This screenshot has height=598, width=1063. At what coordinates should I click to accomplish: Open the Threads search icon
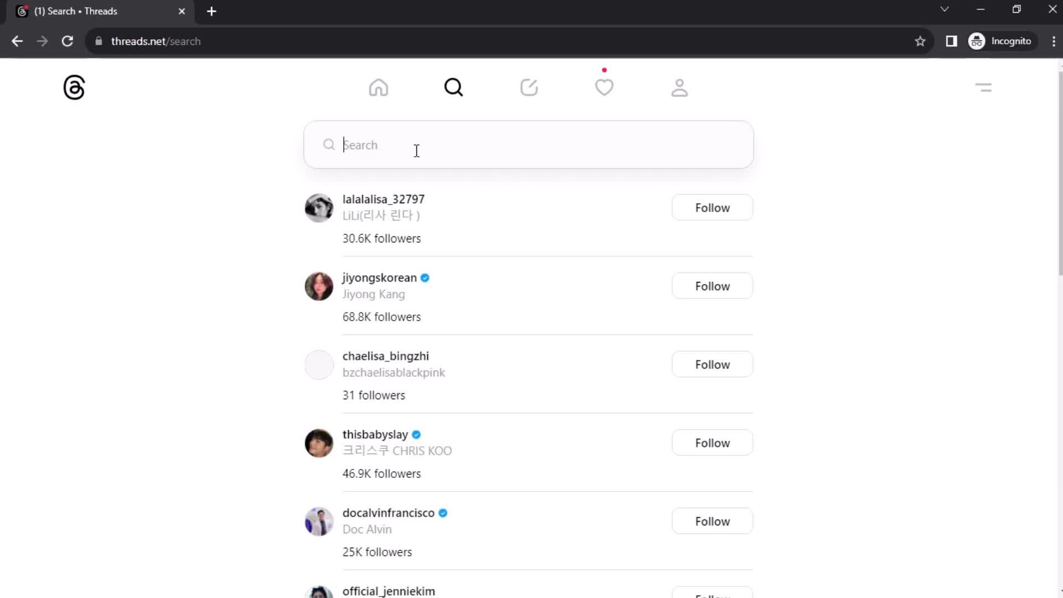(x=453, y=87)
